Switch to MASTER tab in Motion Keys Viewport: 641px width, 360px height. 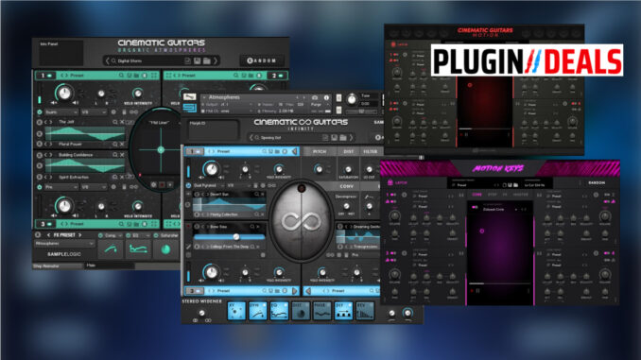pyautogui.click(x=520, y=195)
